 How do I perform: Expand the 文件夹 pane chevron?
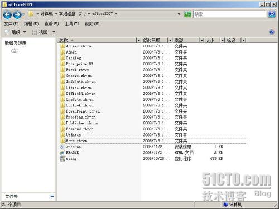[52, 196]
